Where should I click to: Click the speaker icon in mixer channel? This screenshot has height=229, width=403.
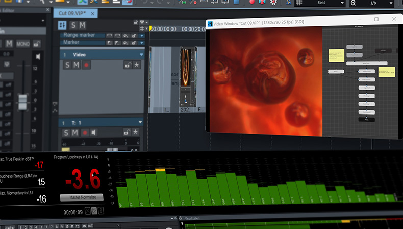coord(38,55)
